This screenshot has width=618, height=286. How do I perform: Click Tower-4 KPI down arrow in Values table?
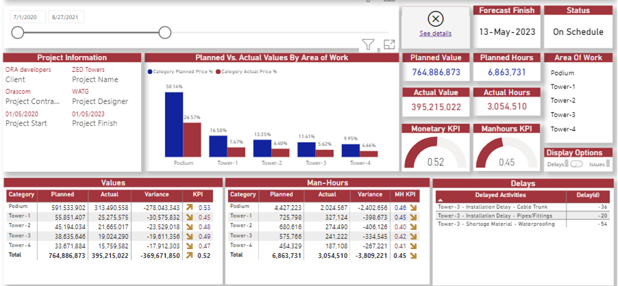click(x=190, y=246)
